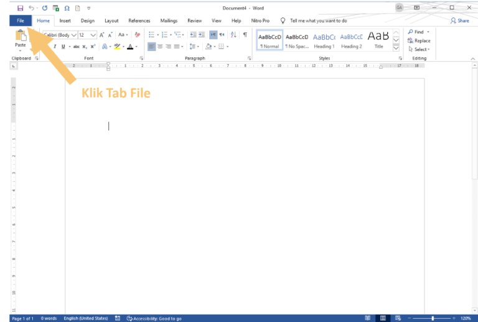The width and height of the screenshot is (478, 322).
Task: Click the Redo/Repeat icon
Action: 45,8
